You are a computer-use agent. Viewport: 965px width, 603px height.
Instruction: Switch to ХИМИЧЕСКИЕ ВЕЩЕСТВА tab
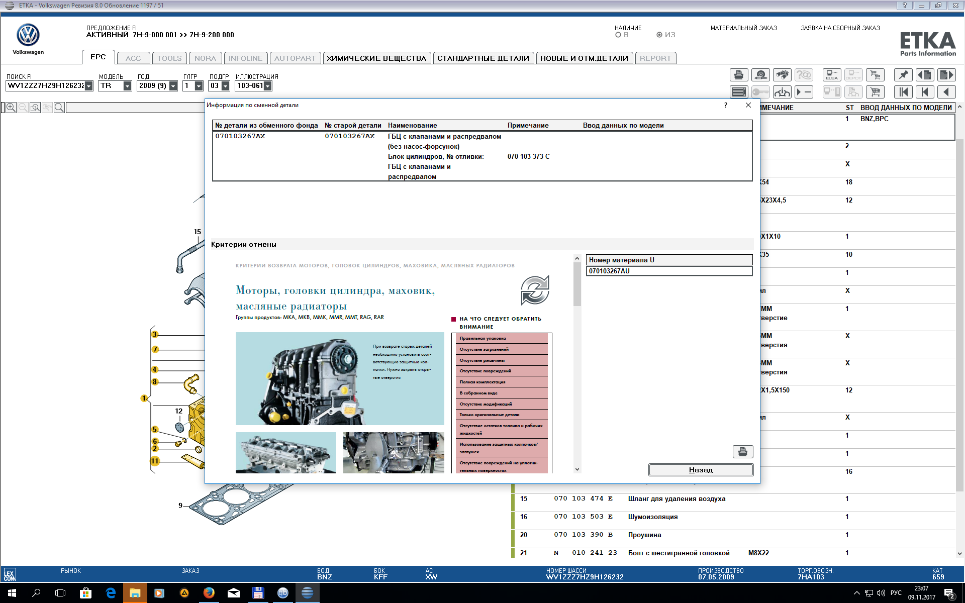pos(376,58)
